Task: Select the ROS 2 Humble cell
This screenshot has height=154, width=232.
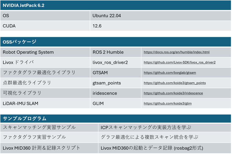Action: 108,52
